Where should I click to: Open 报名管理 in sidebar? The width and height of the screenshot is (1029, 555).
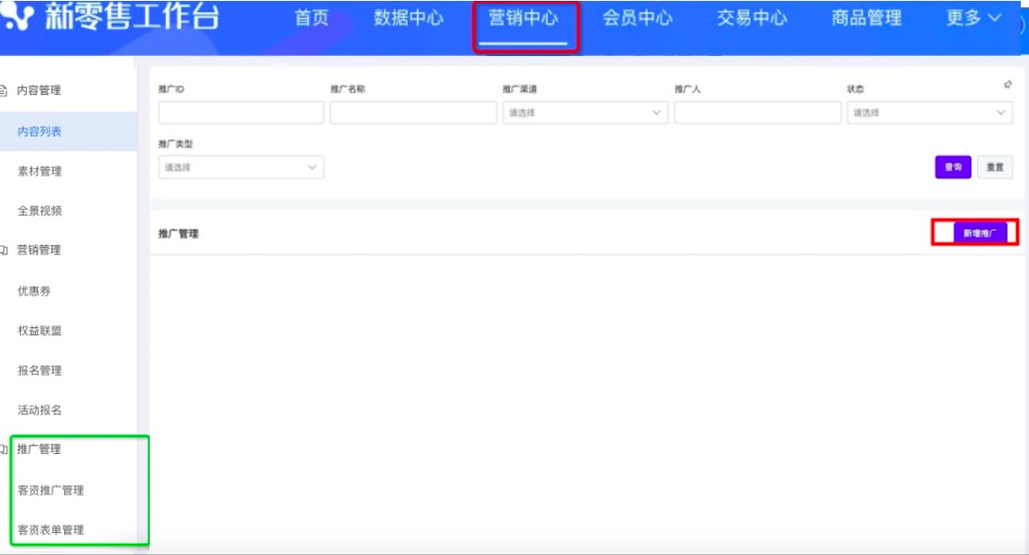[40, 370]
